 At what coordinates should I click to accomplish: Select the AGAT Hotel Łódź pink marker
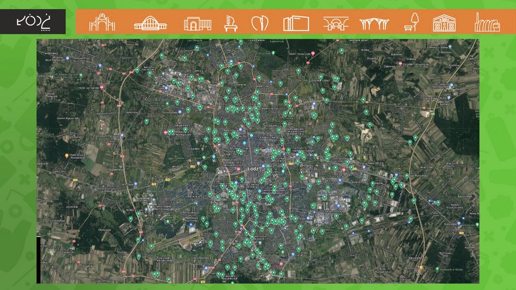pyautogui.click(x=312, y=53)
